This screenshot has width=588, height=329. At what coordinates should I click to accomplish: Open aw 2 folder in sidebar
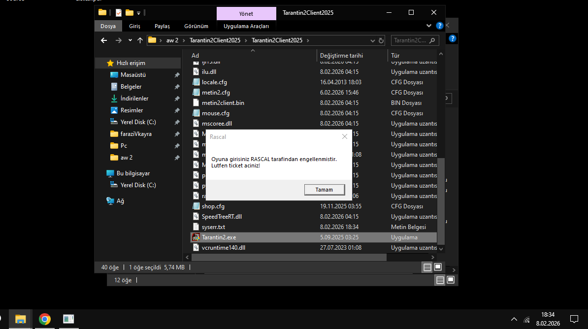click(x=127, y=158)
